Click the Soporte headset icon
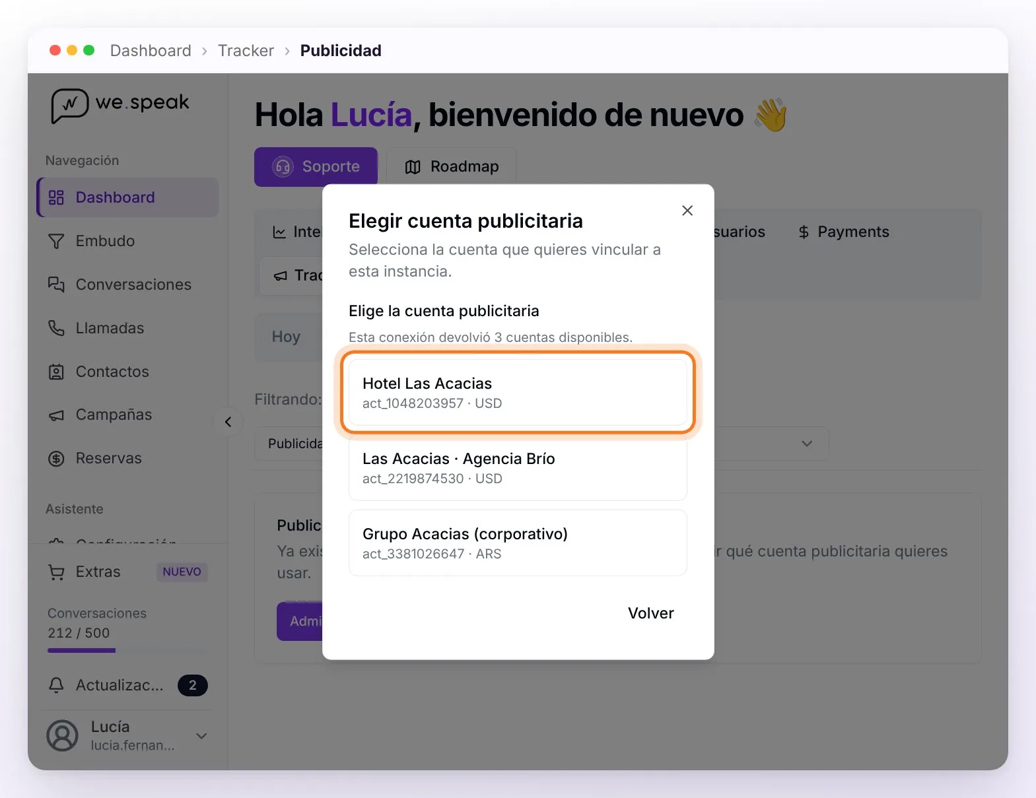The height and width of the screenshot is (798, 1036). [283, 167]
